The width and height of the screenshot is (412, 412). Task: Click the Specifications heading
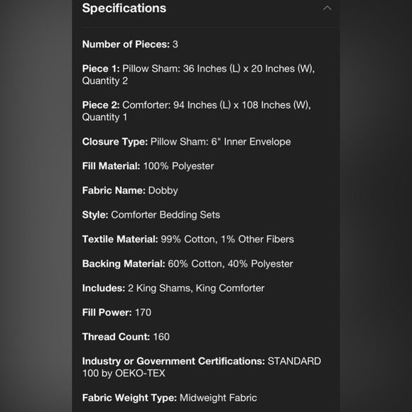click(x=124, y=8)
